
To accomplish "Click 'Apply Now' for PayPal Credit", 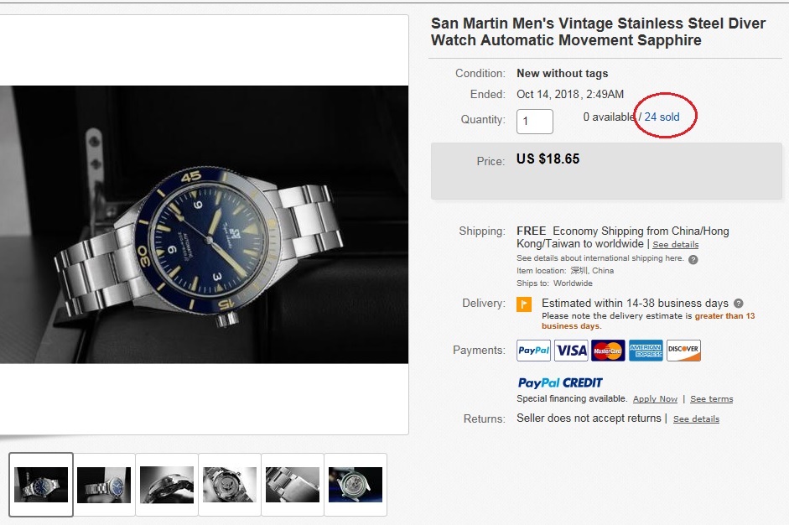I will pyautogui.click(x=655, y=399).
